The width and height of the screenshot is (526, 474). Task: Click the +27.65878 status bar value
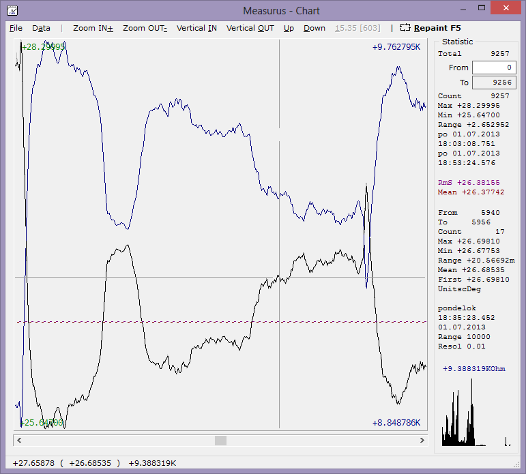33,463
